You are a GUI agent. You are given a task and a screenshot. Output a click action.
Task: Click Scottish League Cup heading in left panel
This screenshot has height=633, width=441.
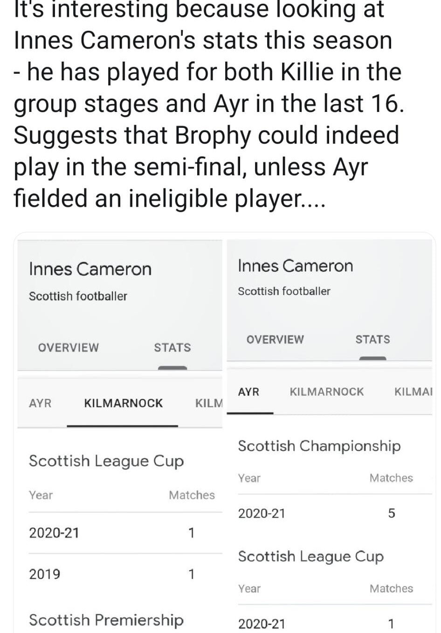coord(106,461)
